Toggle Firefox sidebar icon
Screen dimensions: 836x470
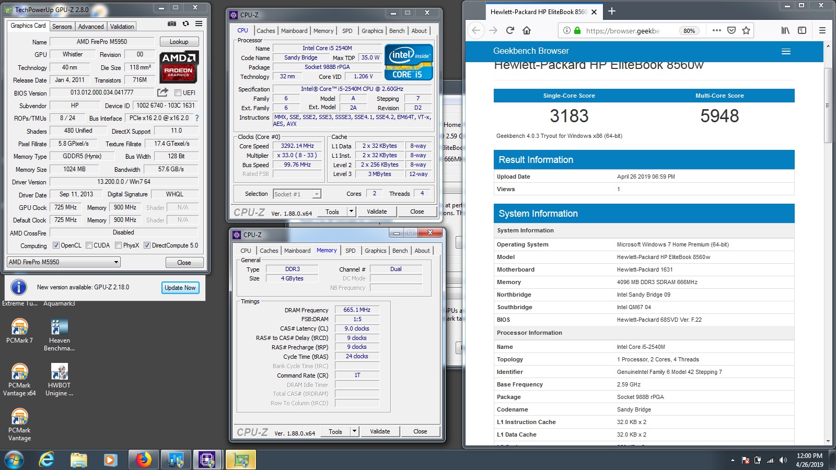pos(802,30)
